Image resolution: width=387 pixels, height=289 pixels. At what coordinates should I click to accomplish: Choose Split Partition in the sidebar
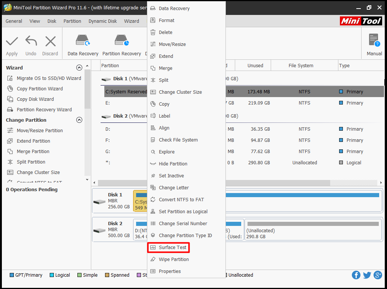click(x=26, y=162)
